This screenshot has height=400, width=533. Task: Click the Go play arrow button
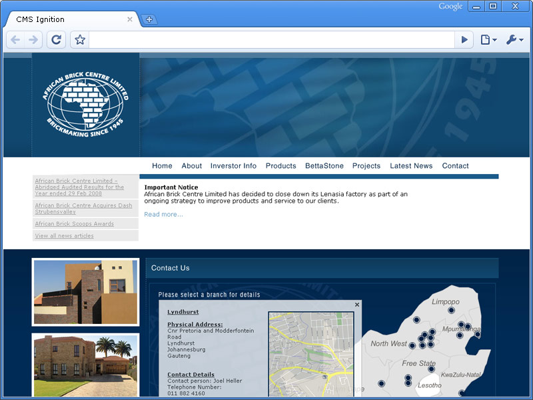click(x=464, y=40)
